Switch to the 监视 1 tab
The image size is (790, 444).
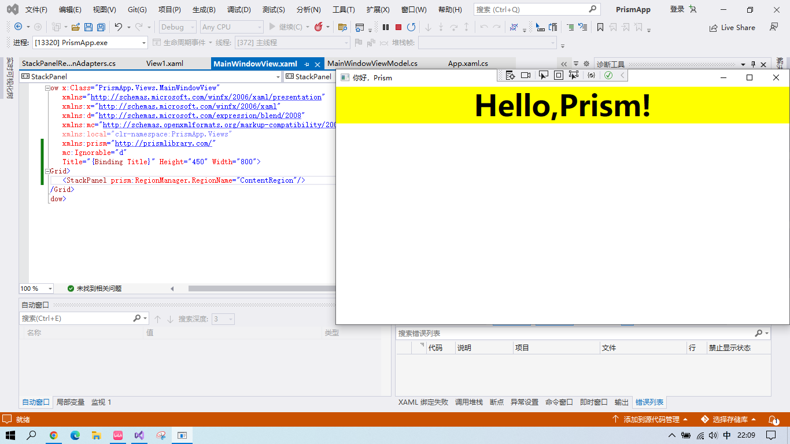tap(101, 402)
